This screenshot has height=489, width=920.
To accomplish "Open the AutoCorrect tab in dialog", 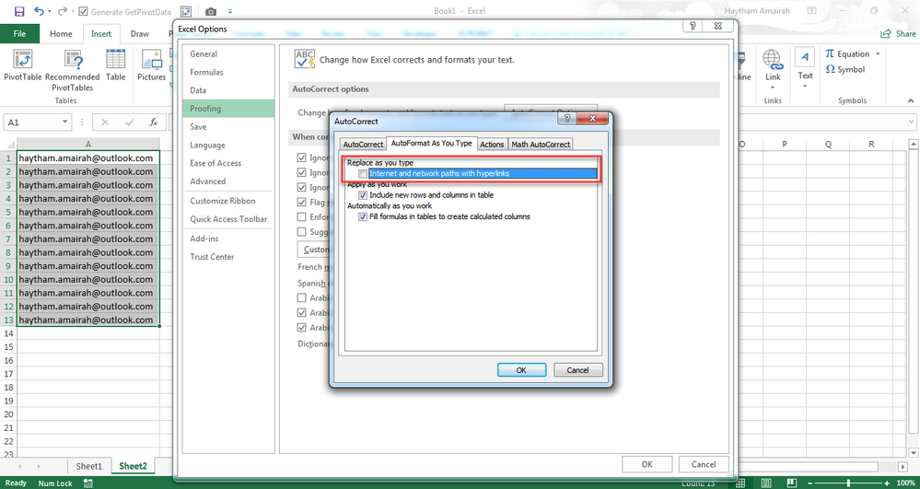I will click(363, 145).
